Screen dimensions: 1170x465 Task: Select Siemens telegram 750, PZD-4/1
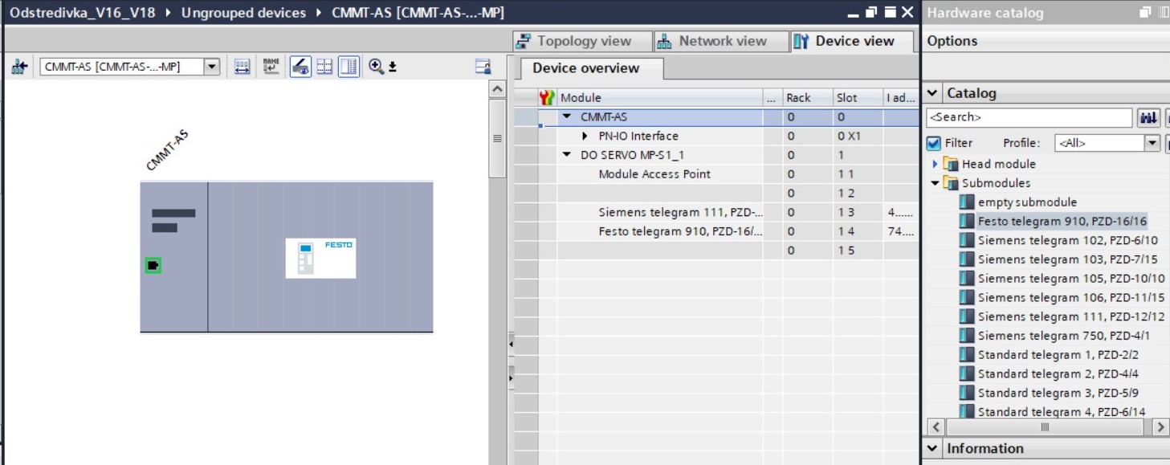coord(1064,336)
